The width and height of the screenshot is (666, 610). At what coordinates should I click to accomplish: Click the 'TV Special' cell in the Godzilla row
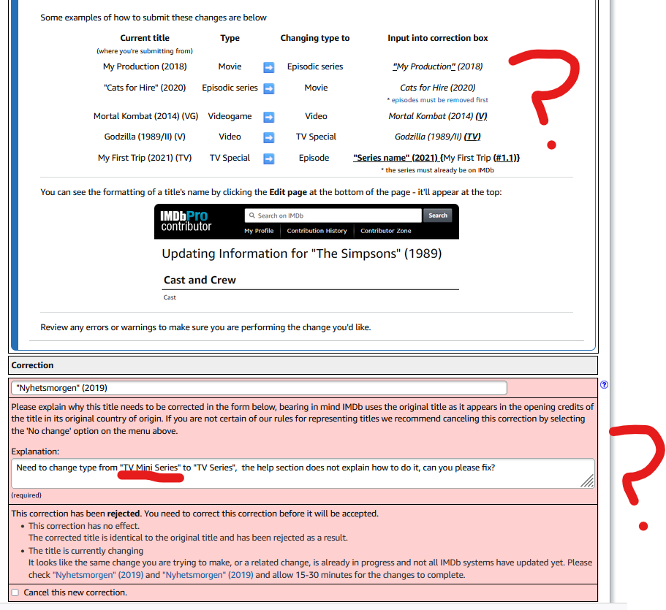click(x=316, y=137)
